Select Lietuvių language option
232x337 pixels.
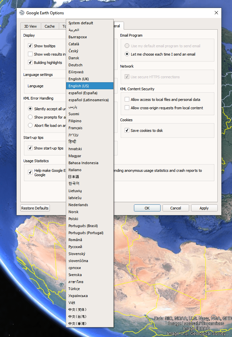click(90, 191)
